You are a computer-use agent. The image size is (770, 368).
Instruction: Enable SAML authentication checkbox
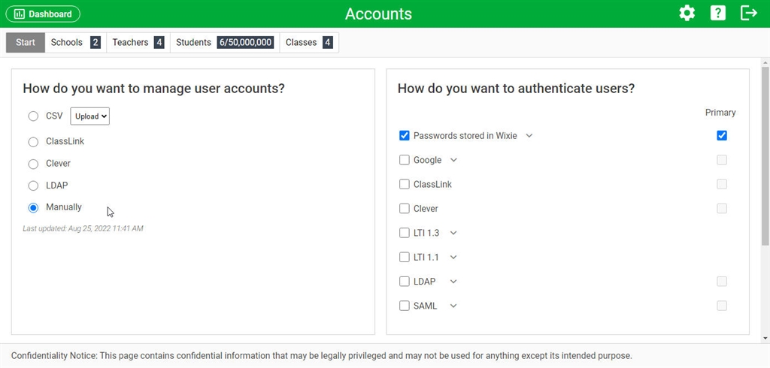404,306
